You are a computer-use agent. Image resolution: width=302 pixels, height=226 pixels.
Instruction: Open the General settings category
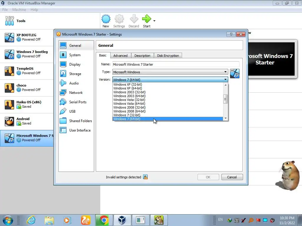pos(76,46)
